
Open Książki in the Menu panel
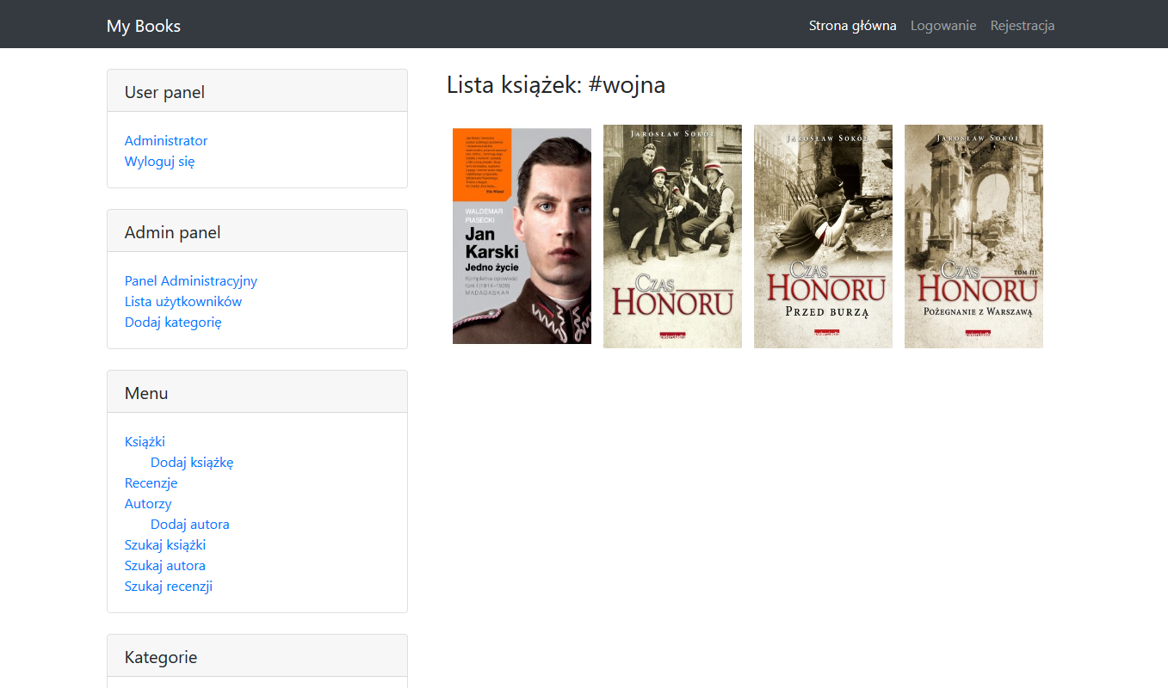(x=145, y=441)
